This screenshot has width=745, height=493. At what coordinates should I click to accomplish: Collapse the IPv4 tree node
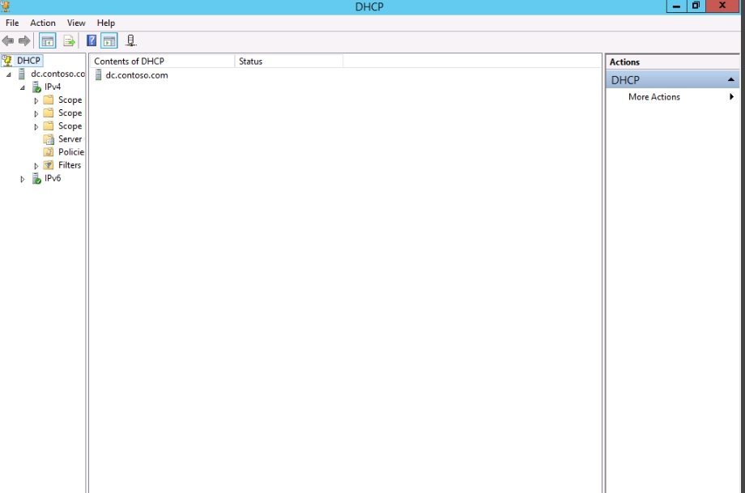[x=23, y=87]
